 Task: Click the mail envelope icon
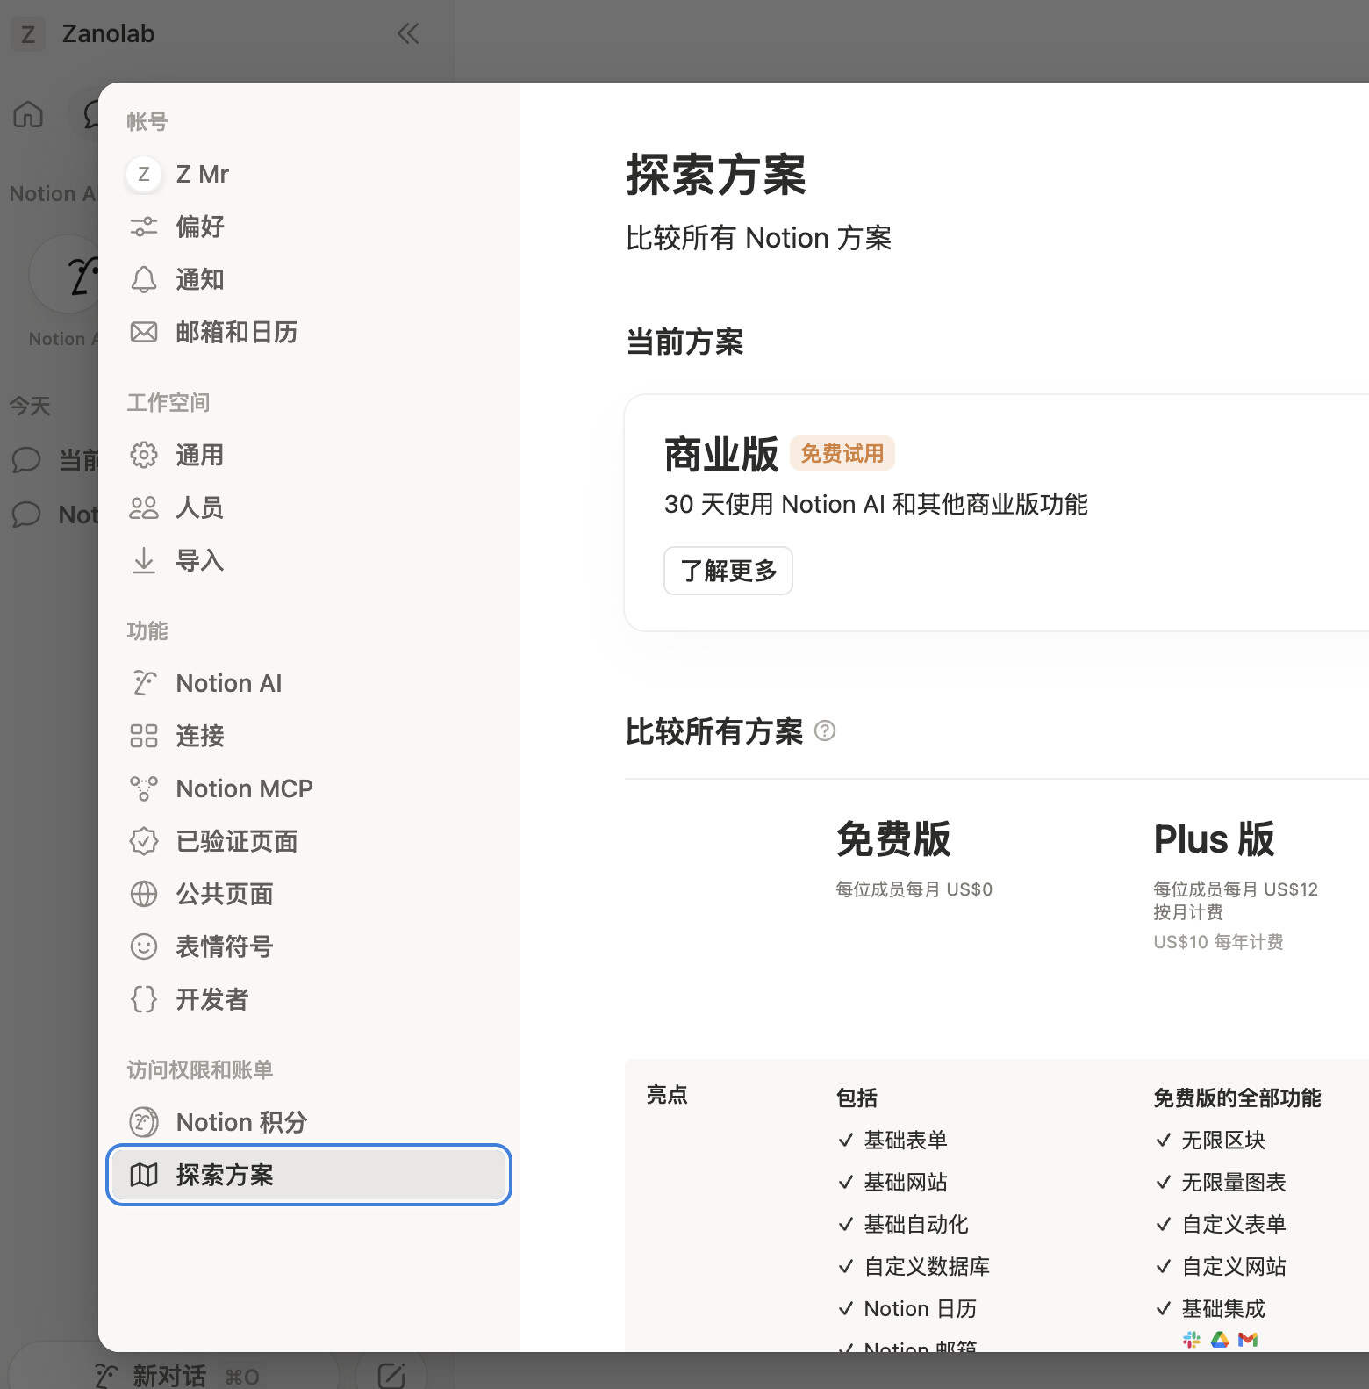[x=144, y=332]
